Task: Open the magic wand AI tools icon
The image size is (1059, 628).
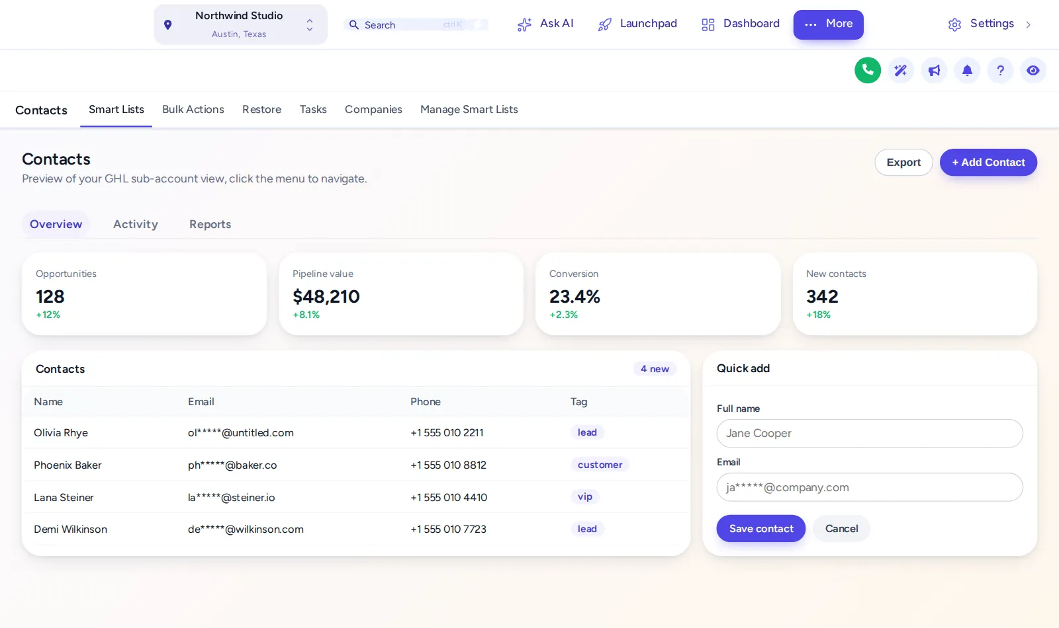Action: (x=901, y=70)
